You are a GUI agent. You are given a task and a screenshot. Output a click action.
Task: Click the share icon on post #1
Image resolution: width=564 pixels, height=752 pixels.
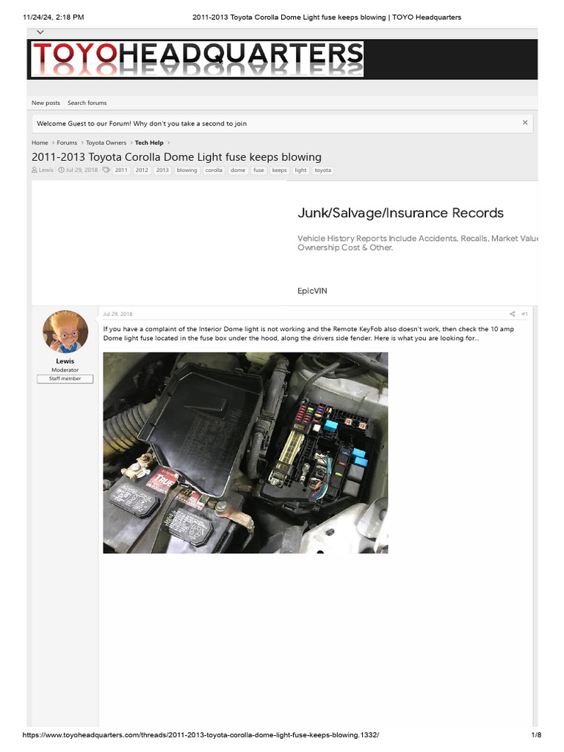pos(512,314)
